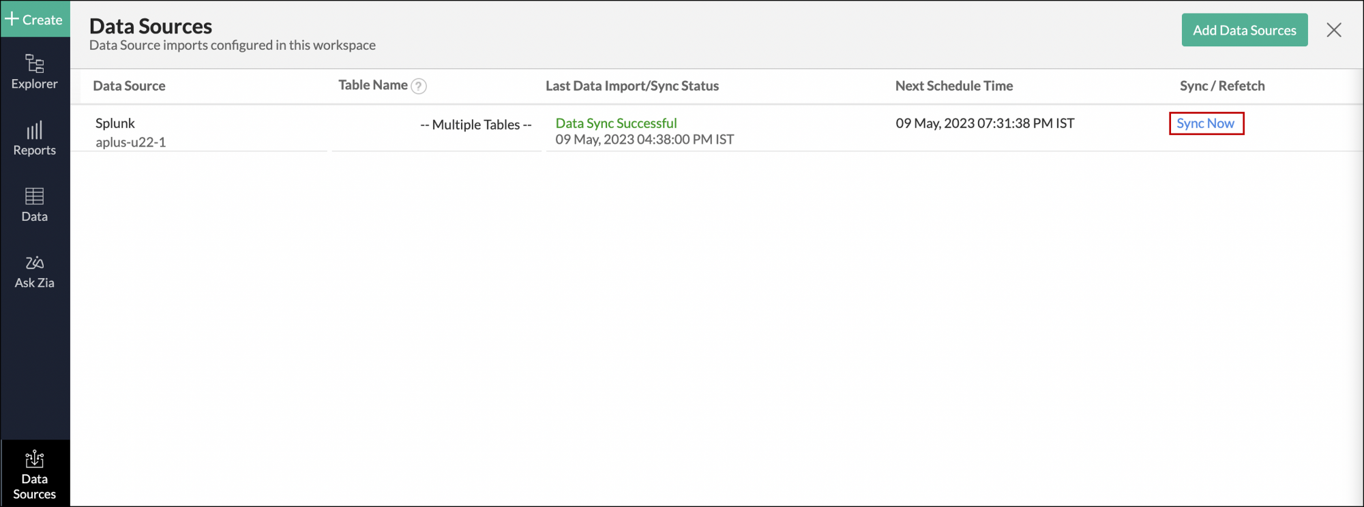Select the Splunk data source name
This screenshot has width=1364, height=507.
(x=115, y=123)
